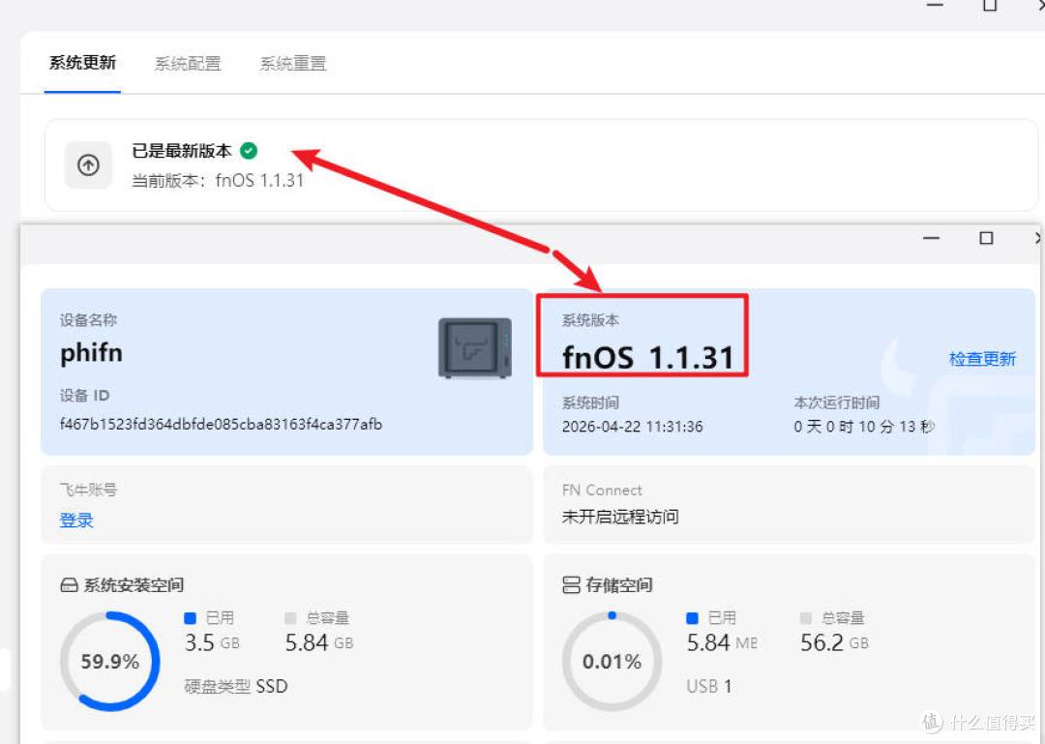Click the 5.84 MB used storage value

click(722, 642)
